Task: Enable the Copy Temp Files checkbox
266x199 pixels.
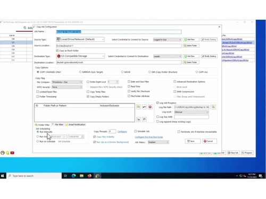Action: coord(88,92)
